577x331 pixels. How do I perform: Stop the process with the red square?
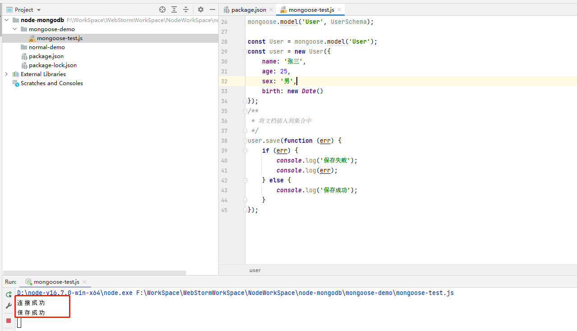pos(9,321)
